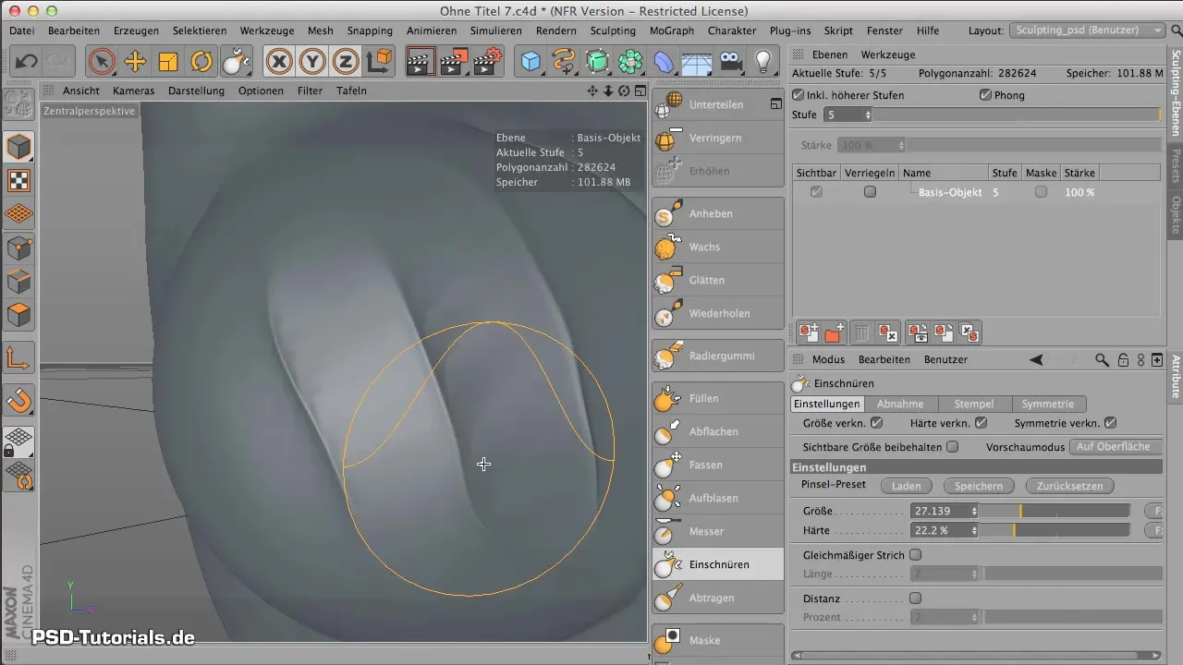This screenshot has height=665, width=1183.
Task: Switch to the Abnahme tab
Action: [900, 404]
